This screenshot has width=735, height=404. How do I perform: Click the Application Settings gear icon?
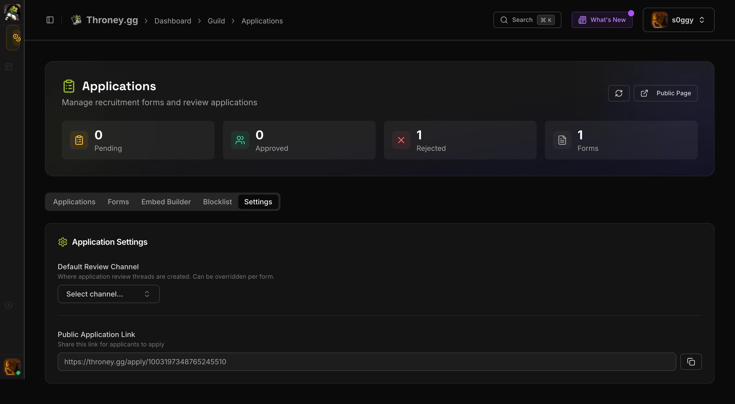(x=63, y=242)
